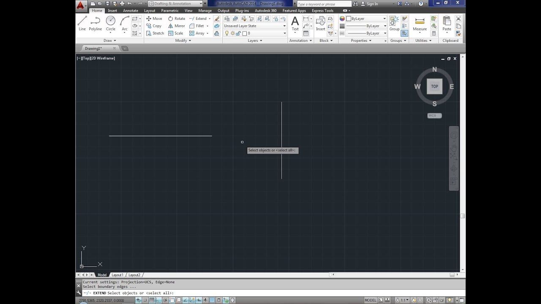The height and width of the screenshot is (304, 541).
Task: Open the Parametric ribbon tab
Action: click(x=170, y=11)
